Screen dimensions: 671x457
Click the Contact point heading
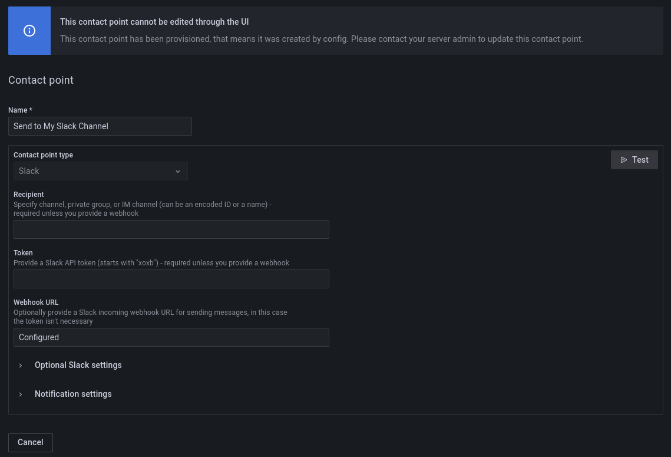point(41,80)
